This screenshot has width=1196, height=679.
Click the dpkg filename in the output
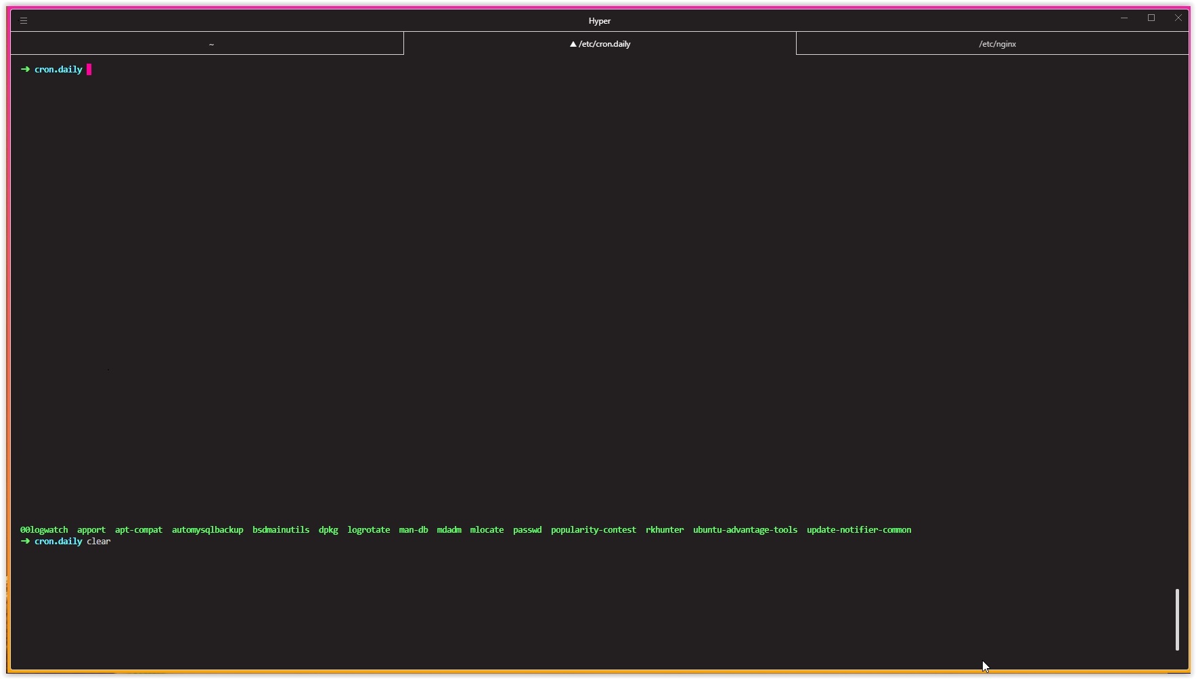click(x=328, y=530)
